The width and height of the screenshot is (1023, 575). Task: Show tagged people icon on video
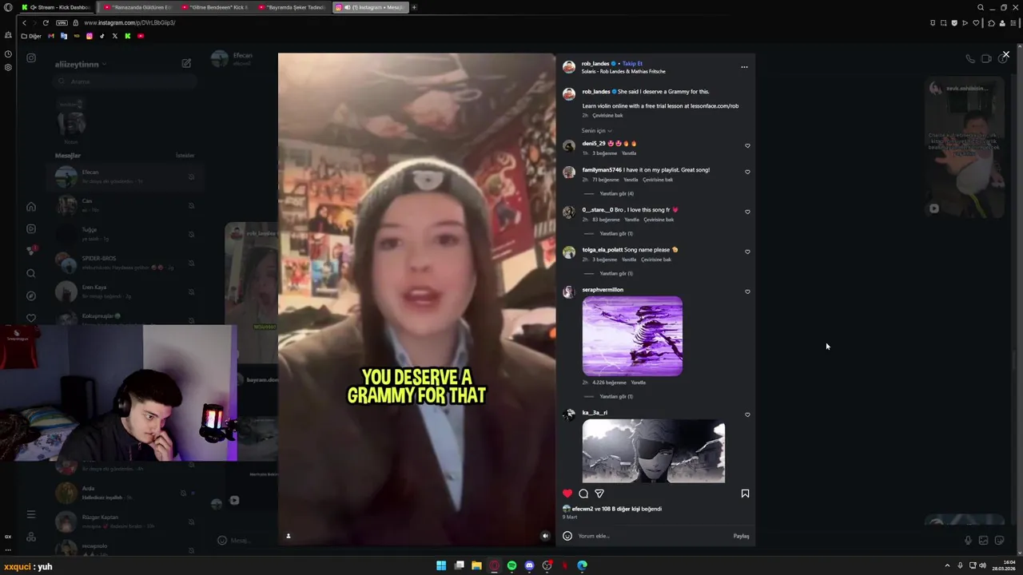pos(289,536)
